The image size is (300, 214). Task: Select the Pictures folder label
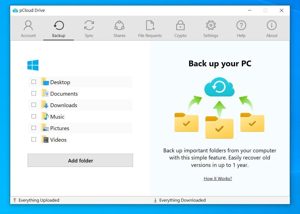click(60, 128)
